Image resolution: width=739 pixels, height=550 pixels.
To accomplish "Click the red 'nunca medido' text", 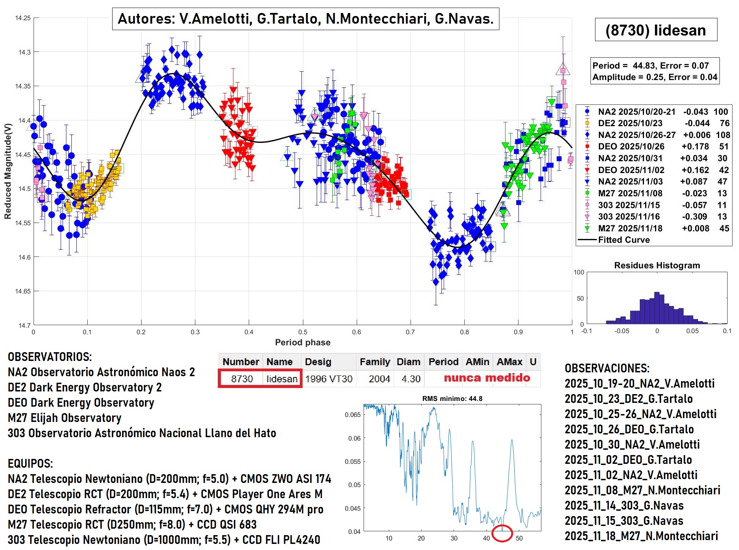I will coord(487,378).
